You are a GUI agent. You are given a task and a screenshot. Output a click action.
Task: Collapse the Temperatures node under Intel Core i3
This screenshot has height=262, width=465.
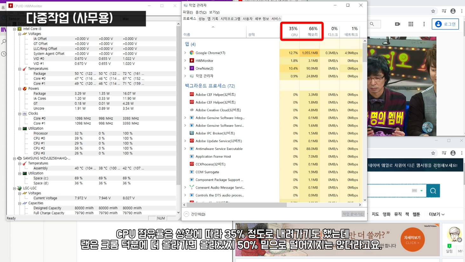click(20, 69)
